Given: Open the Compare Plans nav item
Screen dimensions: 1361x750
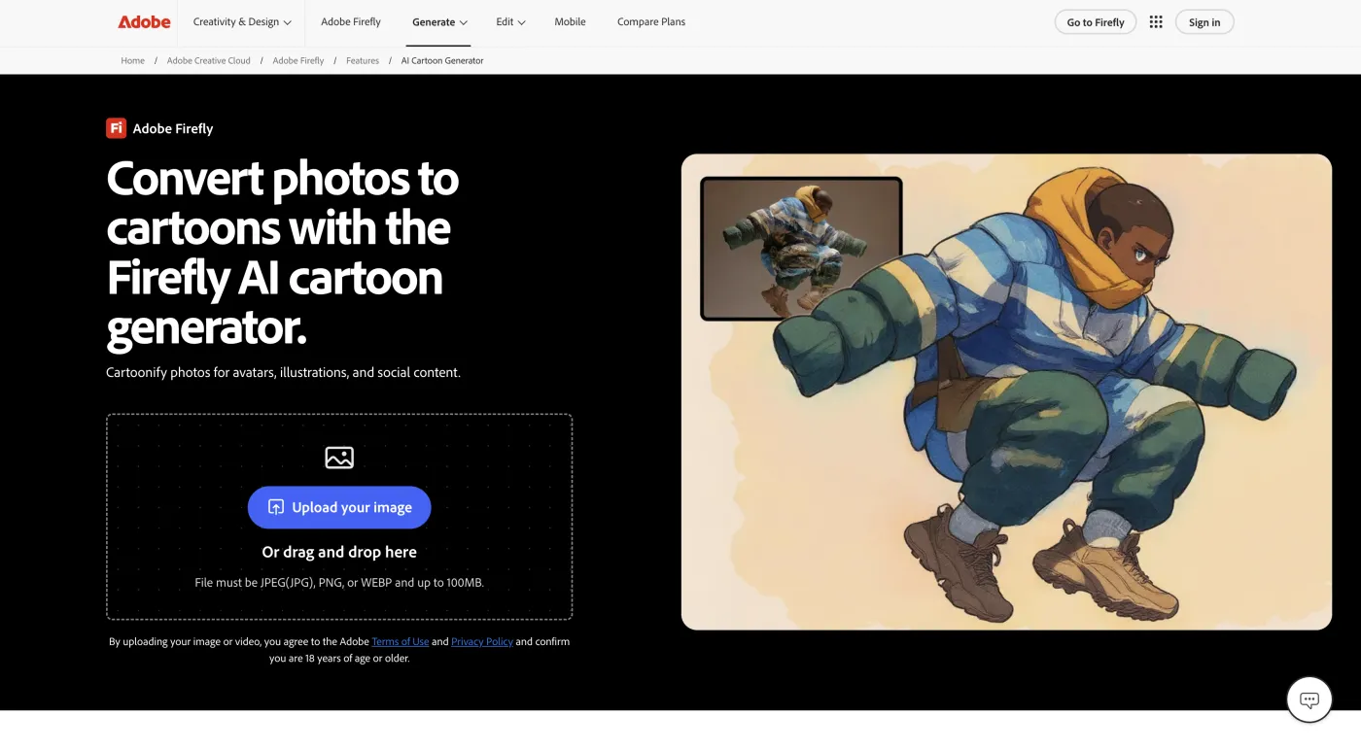Looking at the screenshot, I should click(651, 21).
